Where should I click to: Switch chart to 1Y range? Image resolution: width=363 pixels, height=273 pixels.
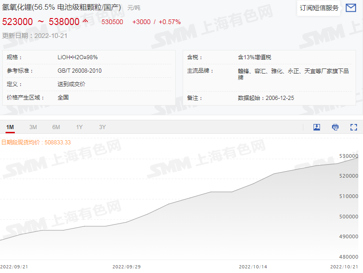80,127
